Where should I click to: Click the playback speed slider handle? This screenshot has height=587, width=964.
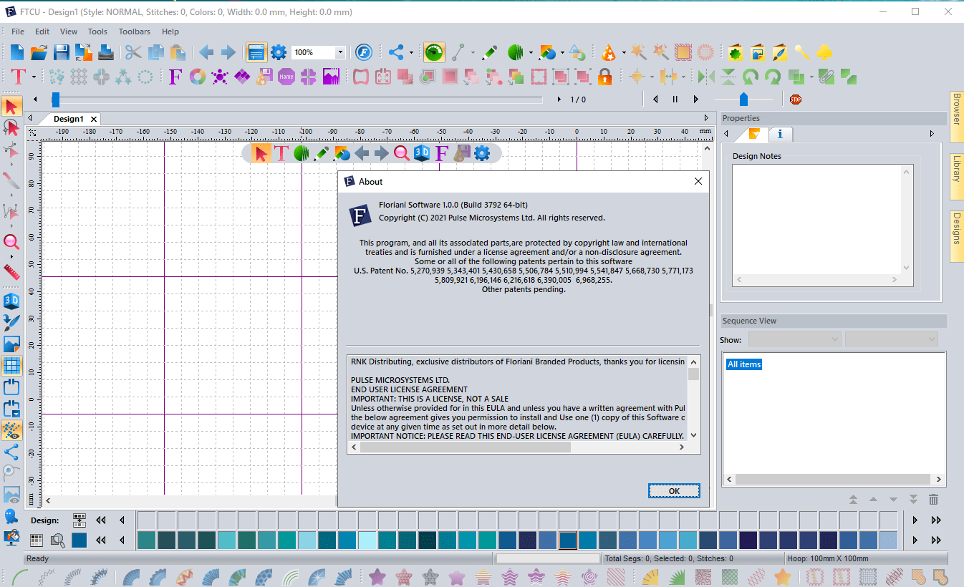(x=743, y=99)
